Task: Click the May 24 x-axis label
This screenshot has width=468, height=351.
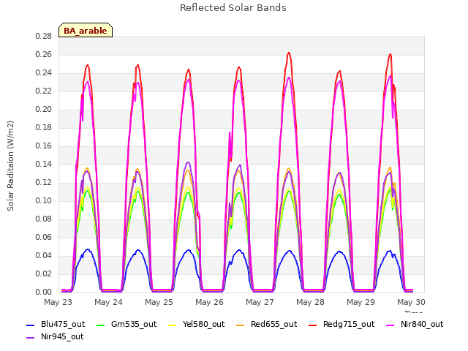Action: [109, 302]
